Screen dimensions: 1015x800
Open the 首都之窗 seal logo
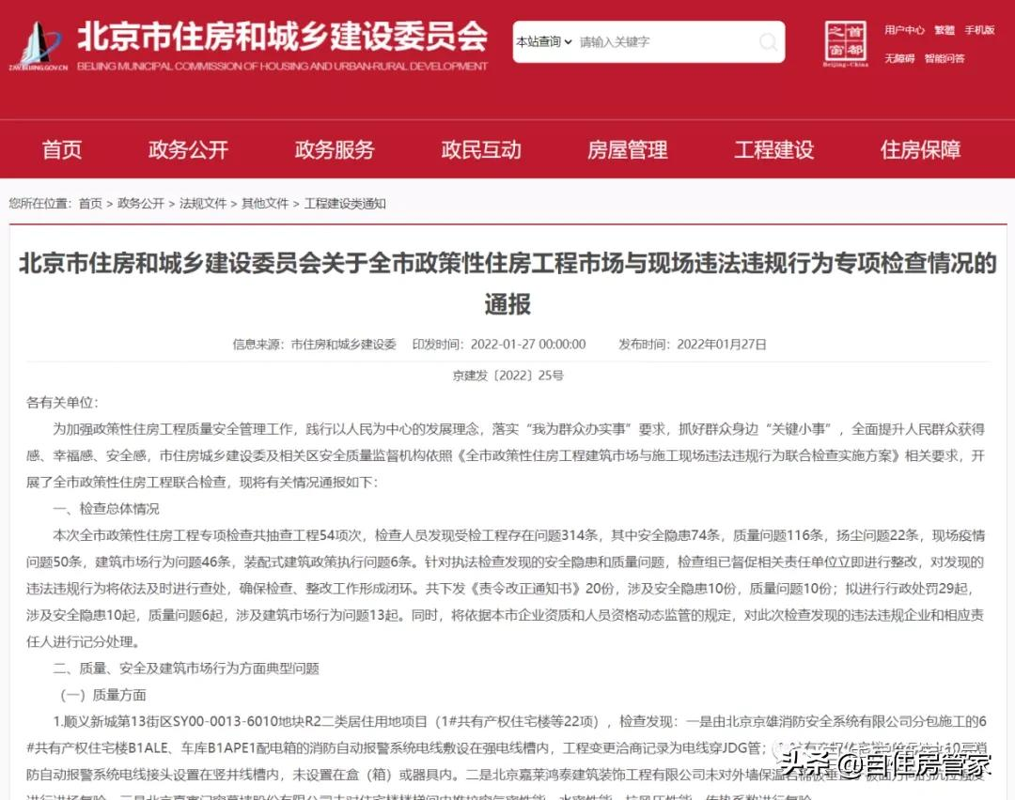(x=846, y=42)
